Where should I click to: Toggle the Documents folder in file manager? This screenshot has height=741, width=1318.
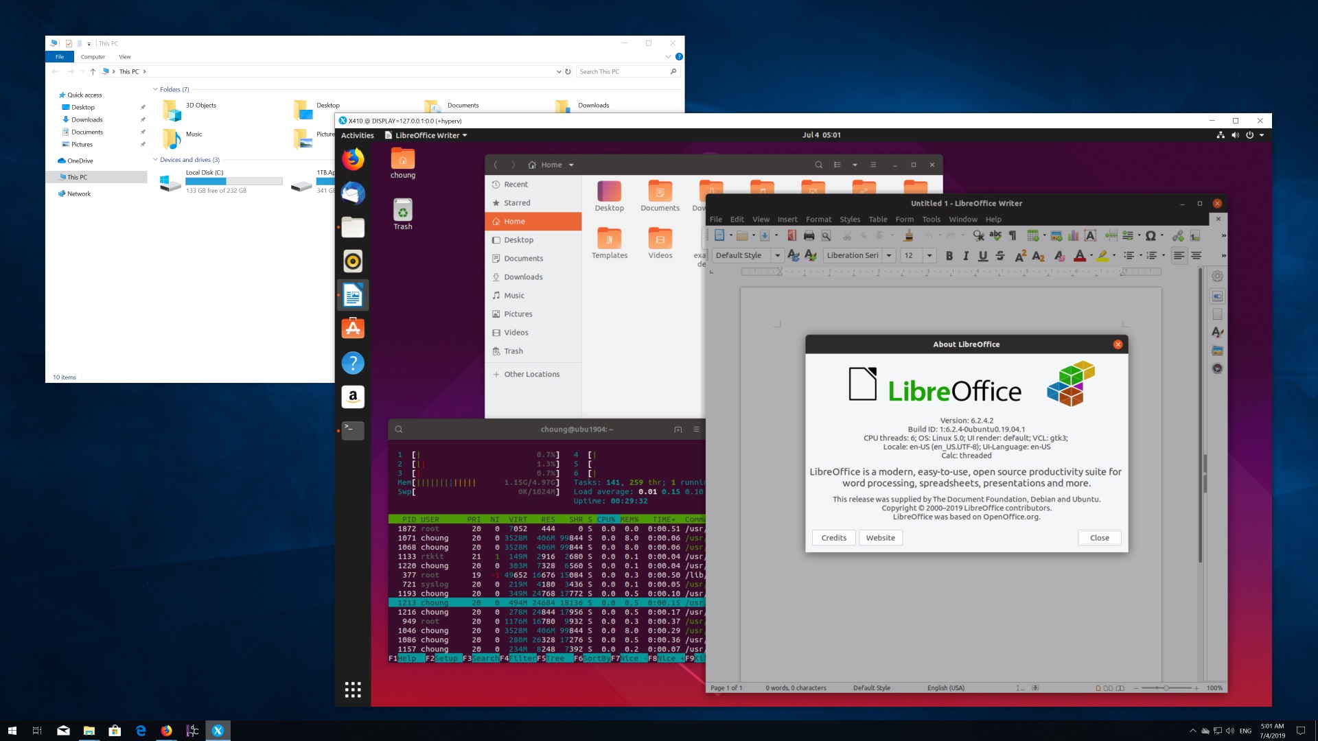coord(524,258)
